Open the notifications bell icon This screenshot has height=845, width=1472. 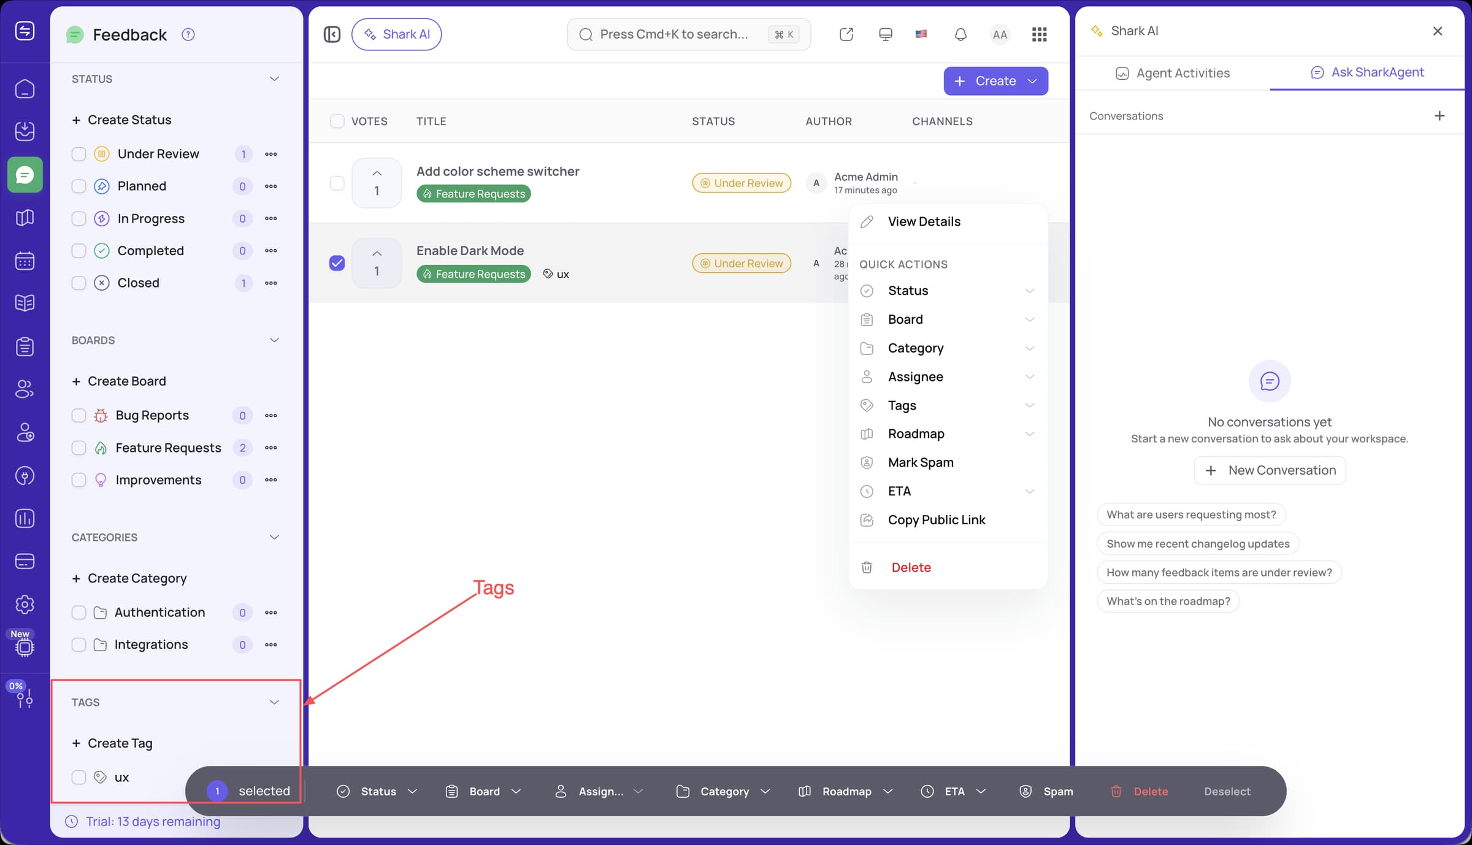(x=960, y=34)
